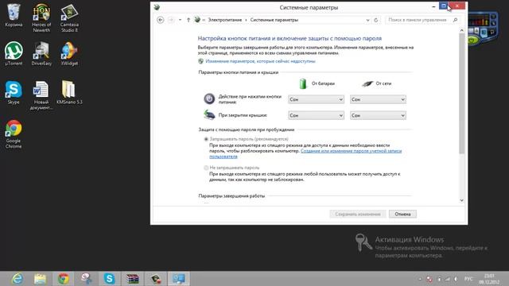Click the scrollbar down arrow
The width and height of the screenshot is (509, 286).
[461, 200]
